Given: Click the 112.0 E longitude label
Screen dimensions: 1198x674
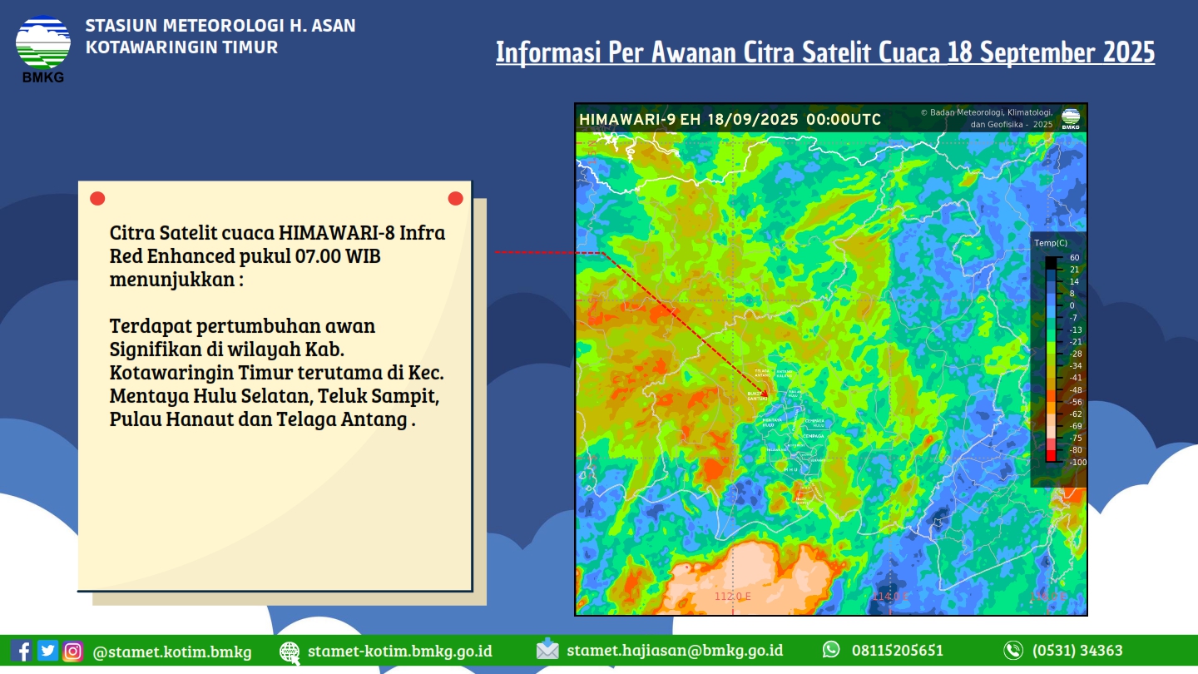Looking at the screenshot, I should coord(733,596).
